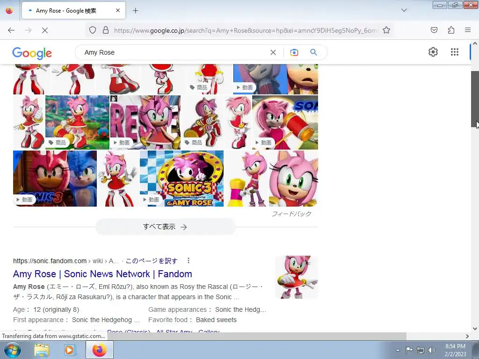Click the Firefox taskbar button
The width and height of the screenshot is (479, 359).
pos(99,350)
